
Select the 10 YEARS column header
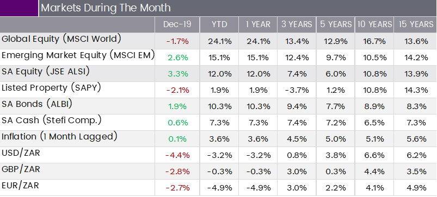374,24
